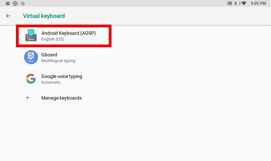Viewport: 271px width, 161px height.
Task: Click the plus icon beside Manage keyboards
Action: pyautogui.click(x=27, y=98)
